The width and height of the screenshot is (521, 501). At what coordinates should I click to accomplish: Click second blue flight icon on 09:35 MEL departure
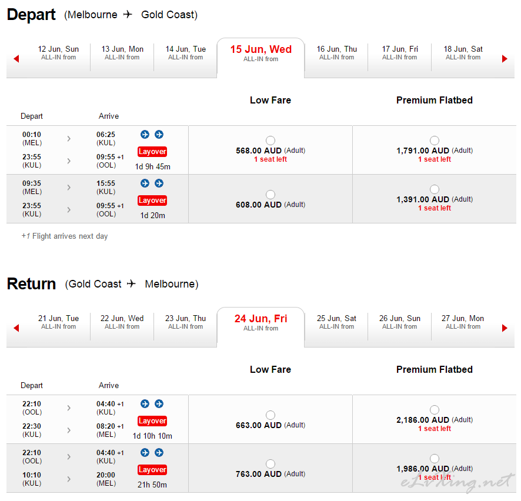click(159, 183)
